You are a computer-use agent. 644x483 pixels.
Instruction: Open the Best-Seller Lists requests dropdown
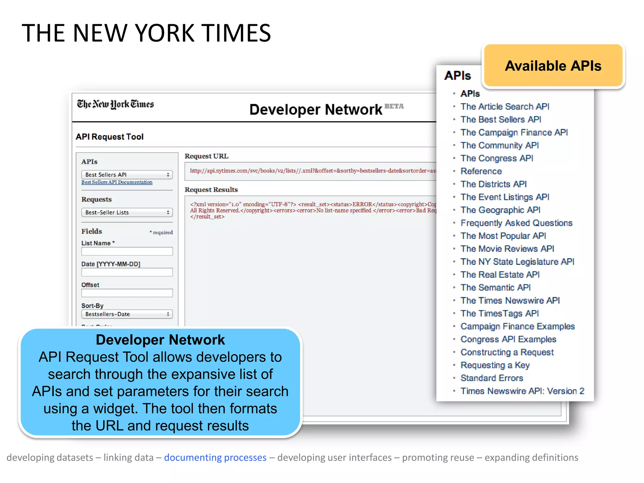coord(127,212)
